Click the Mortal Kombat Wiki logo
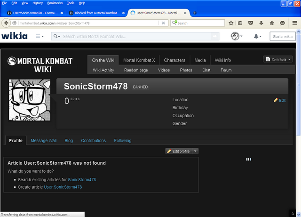This screenshot has width=301, height=217. [x=40, y=64]
